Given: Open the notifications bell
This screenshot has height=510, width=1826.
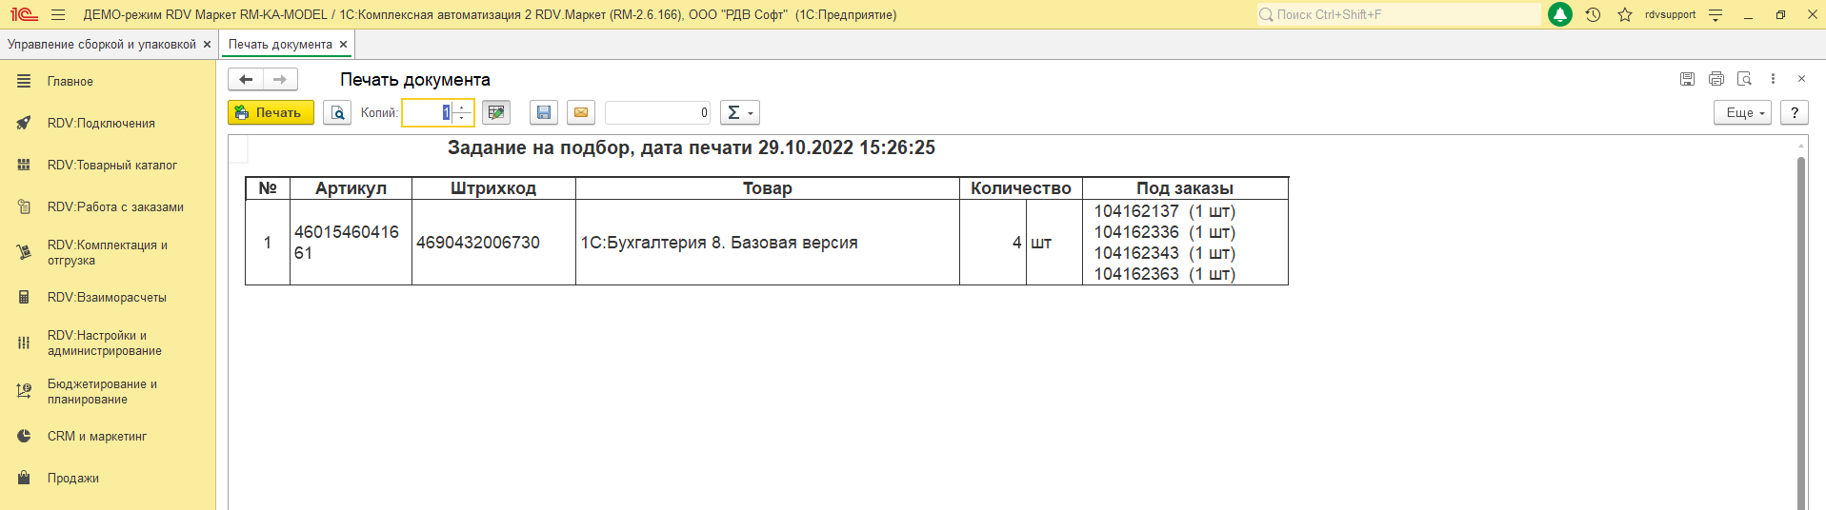Looking at the screenshot, I should click(1560, 14).
